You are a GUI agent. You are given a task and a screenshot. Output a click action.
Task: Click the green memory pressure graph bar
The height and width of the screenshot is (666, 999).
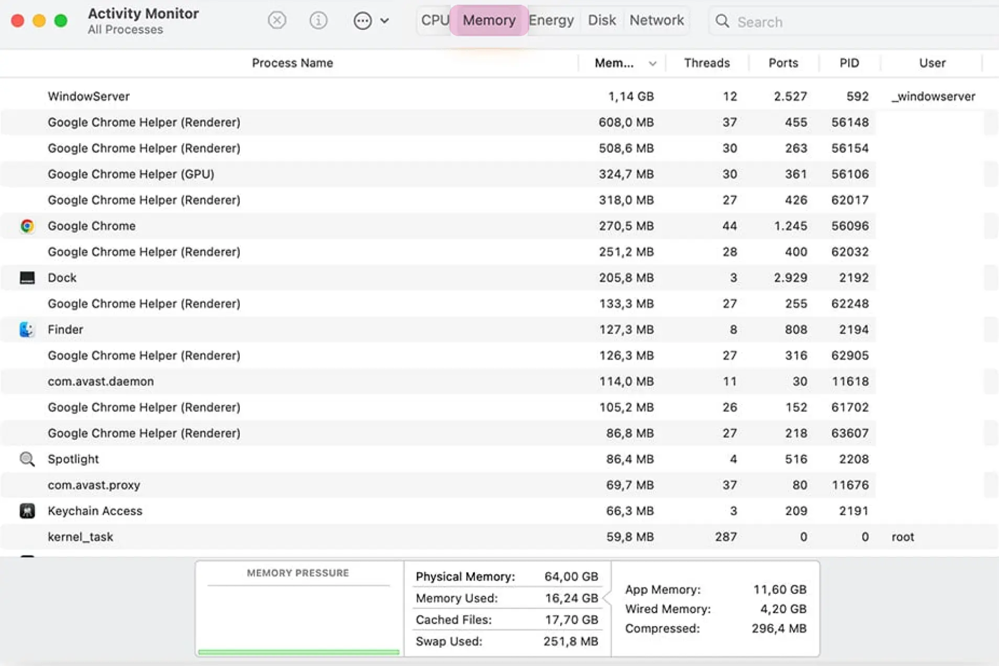tap(298, 652)
